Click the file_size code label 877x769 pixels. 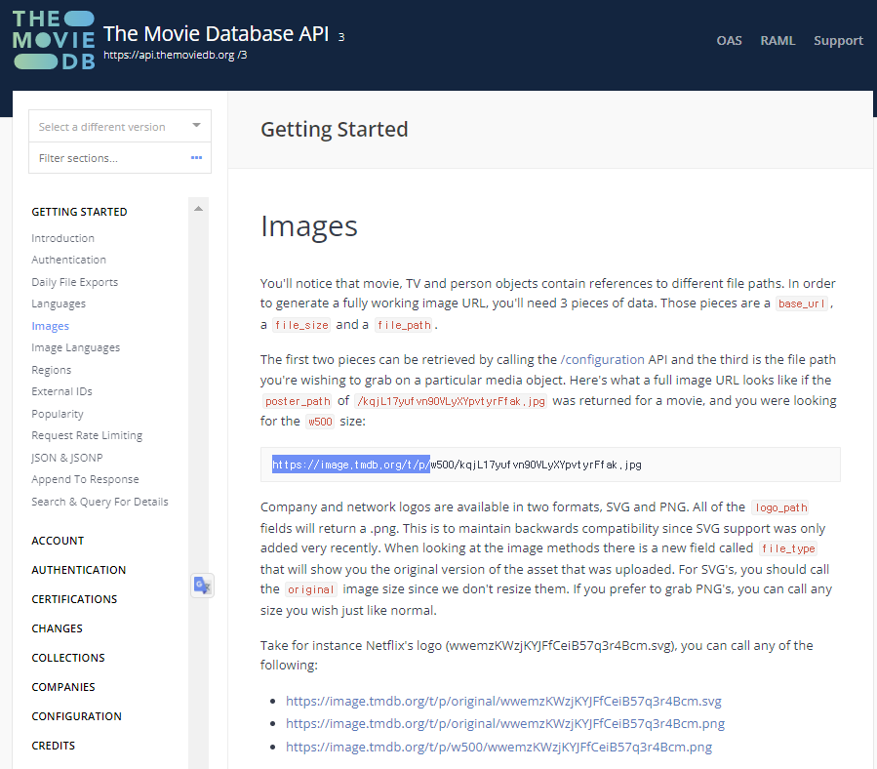[301, 325]
